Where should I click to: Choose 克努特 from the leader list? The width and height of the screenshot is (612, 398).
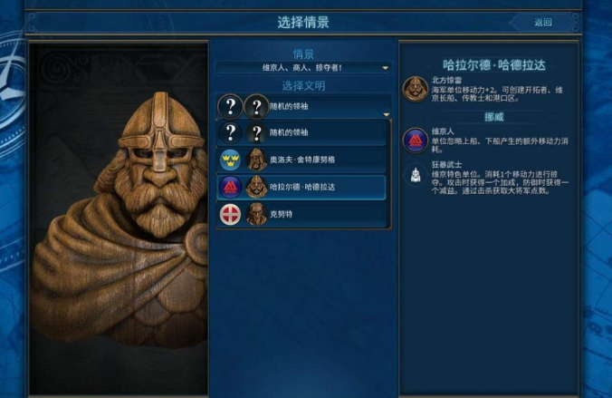pos(301,214)
